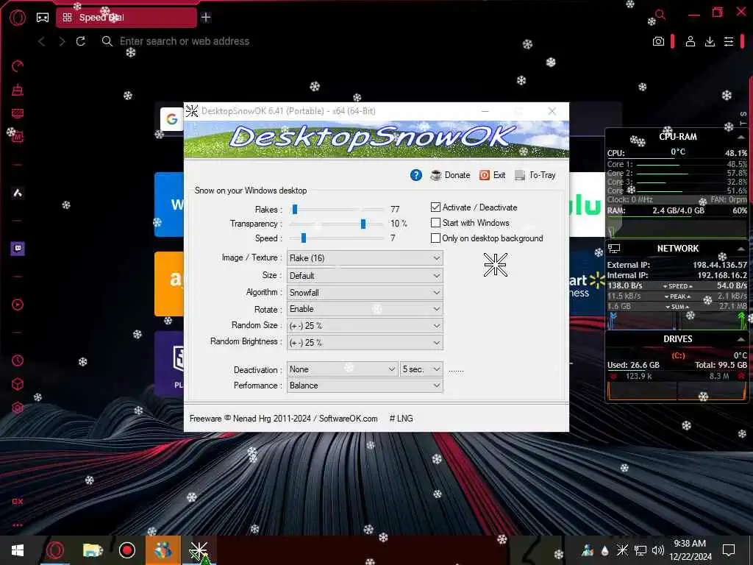Send DesktopSnowOK To-Tray

[535, 175]
